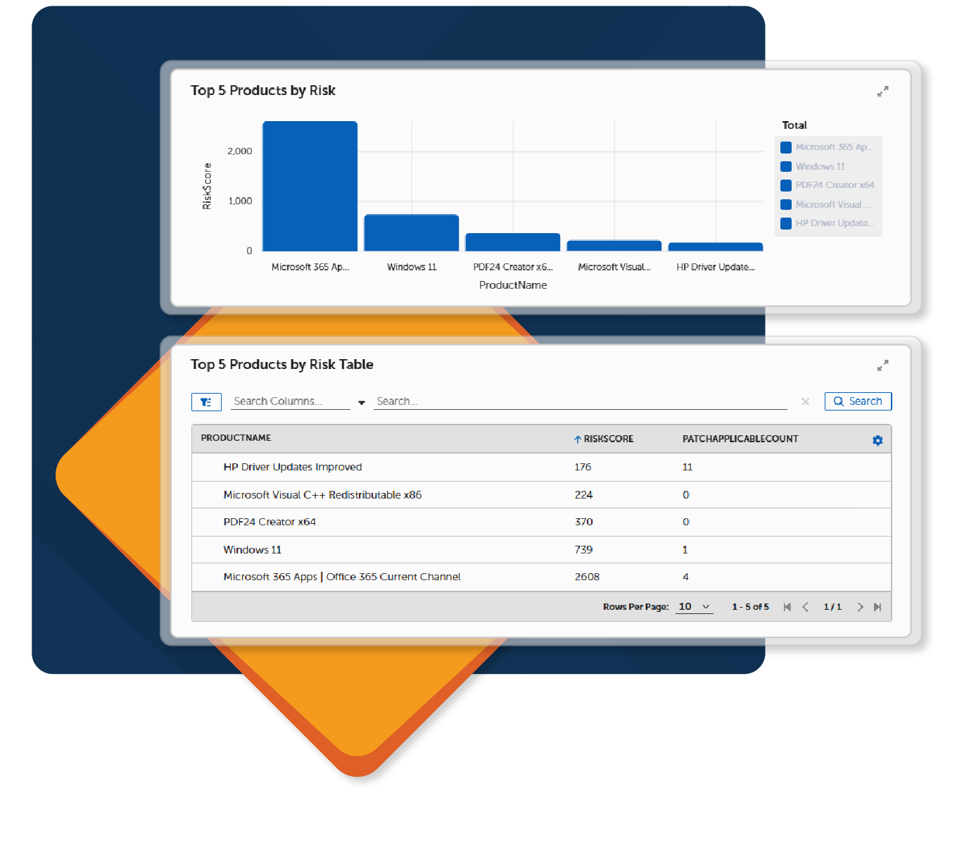Click the 1 - 5 of 5 pagination text

point(750,607)
